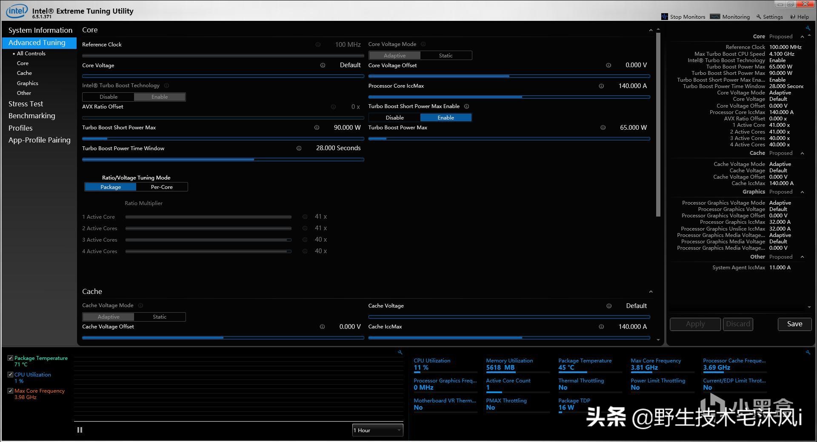Click the Intel logo
The height and width of the screenshot is (442, 817).
pos(16,11)
